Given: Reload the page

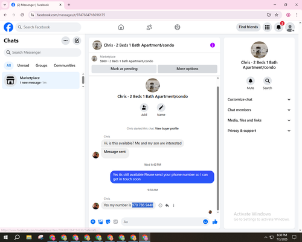Looking at the screenshot, I should point(22,15).
